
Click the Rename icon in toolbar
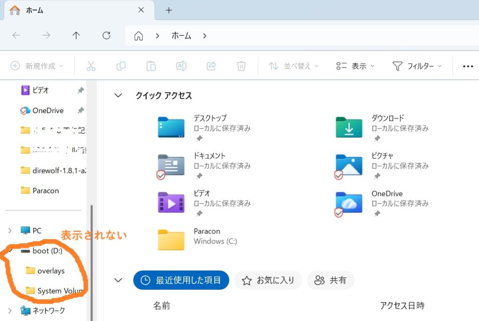[x=181, y=66]
